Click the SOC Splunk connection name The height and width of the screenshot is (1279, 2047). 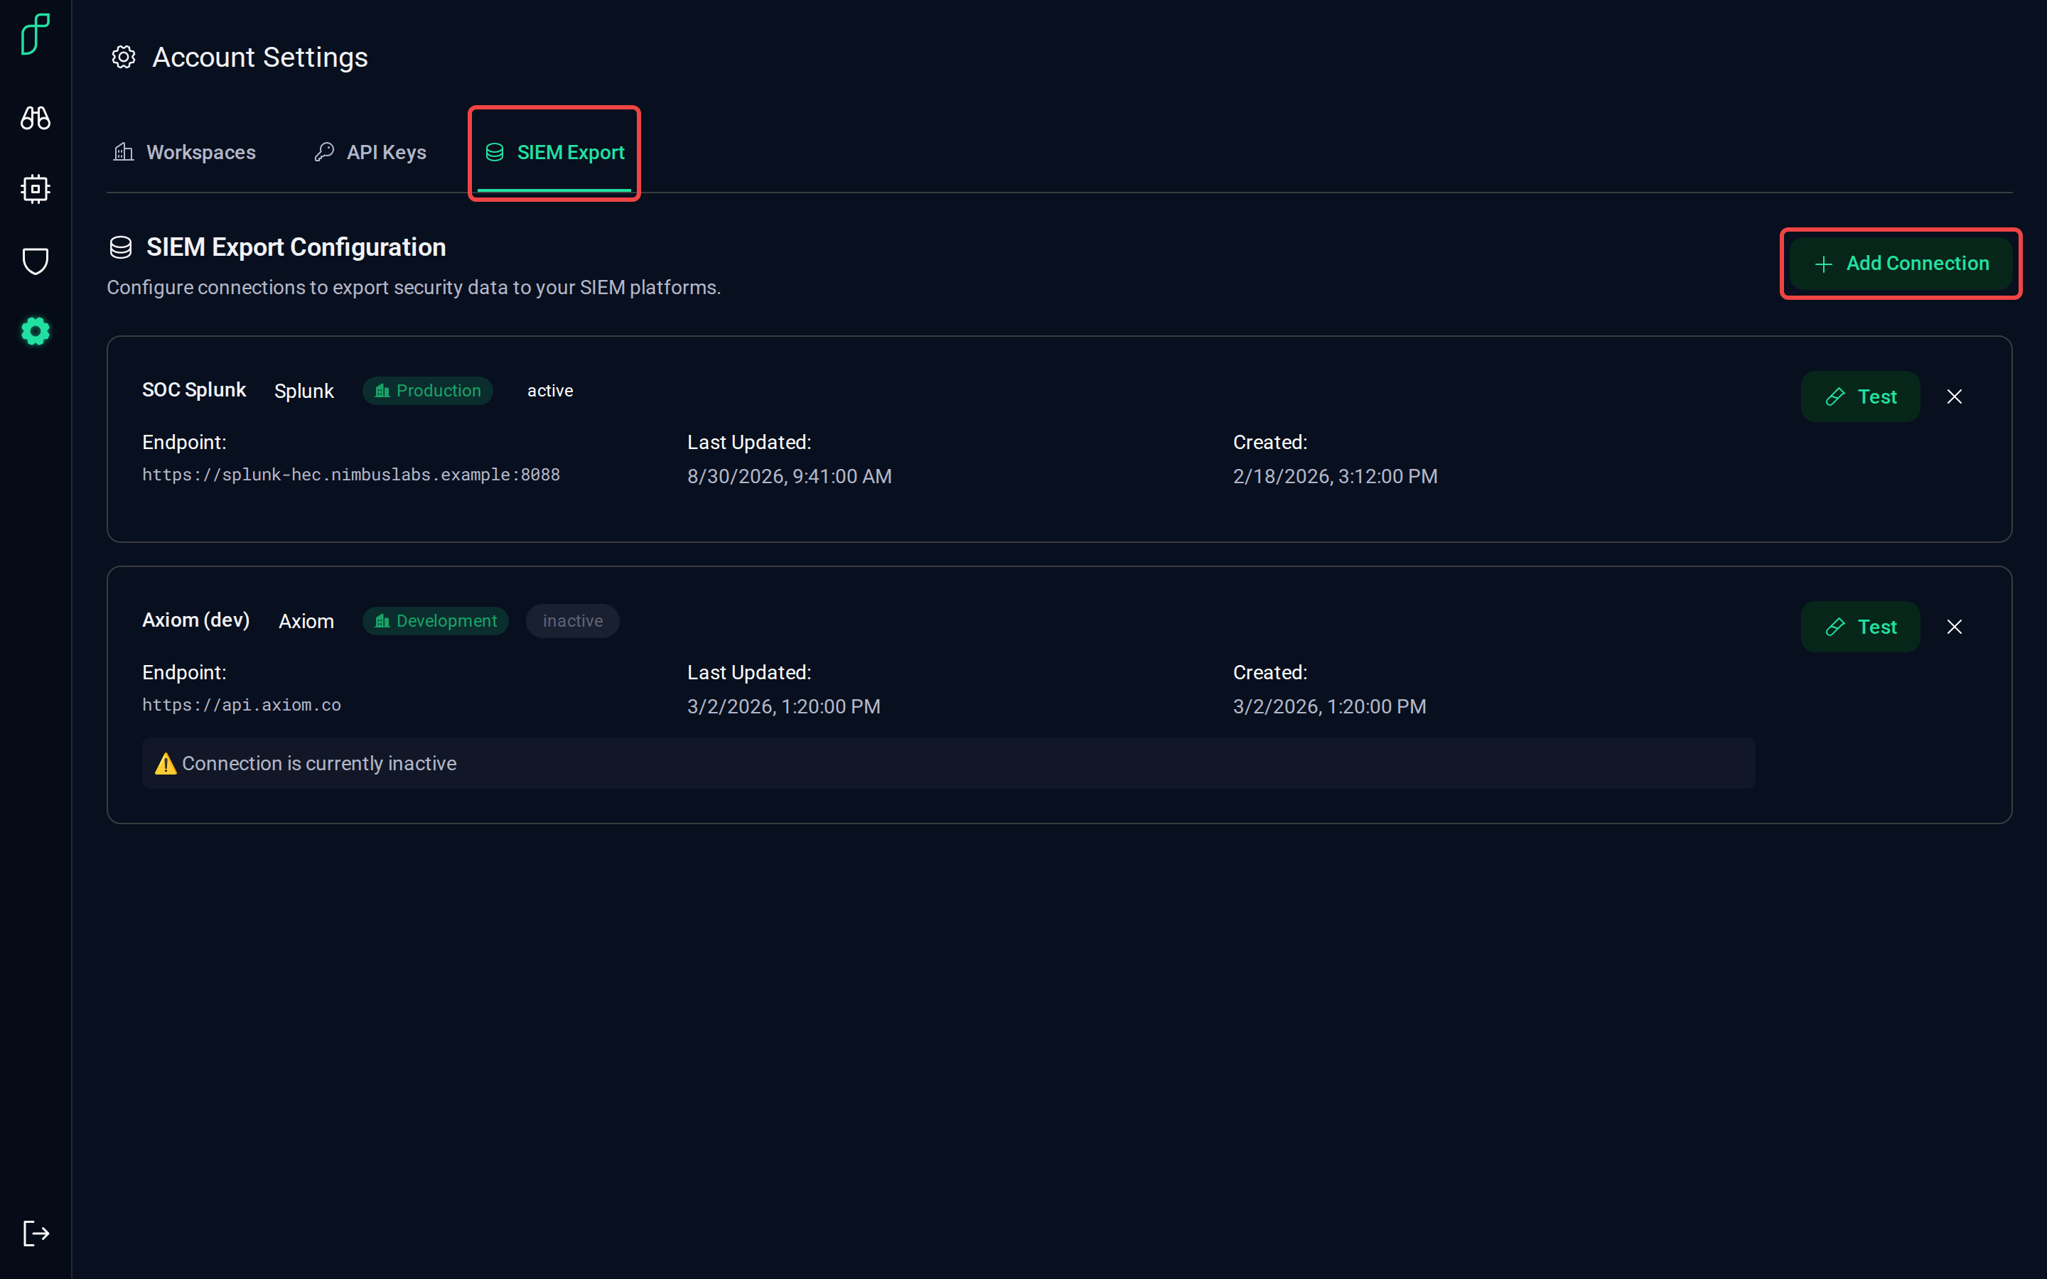click(x=194, y=390)
